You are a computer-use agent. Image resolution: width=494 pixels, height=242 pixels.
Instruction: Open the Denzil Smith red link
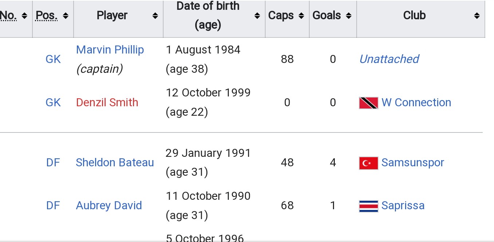(107, 103)
